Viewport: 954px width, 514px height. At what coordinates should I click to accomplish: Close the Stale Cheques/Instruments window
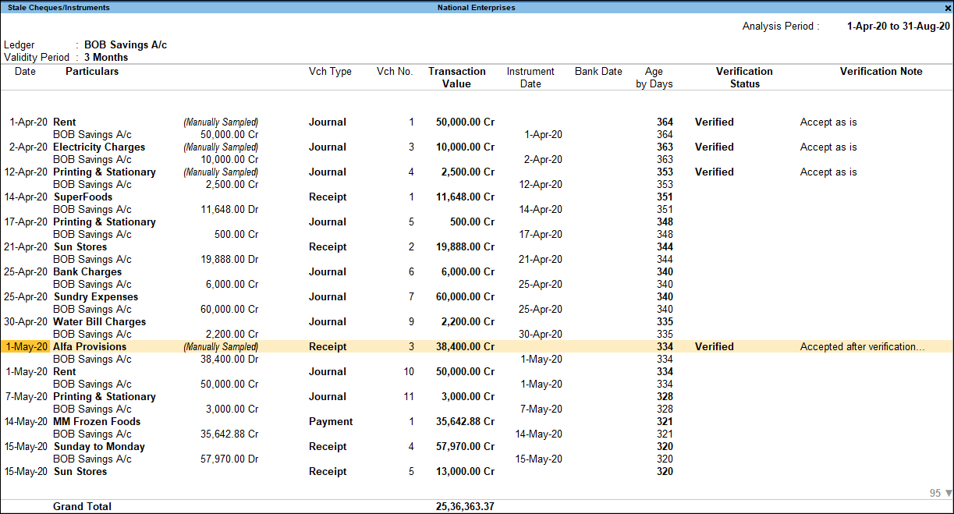point(947,8)
